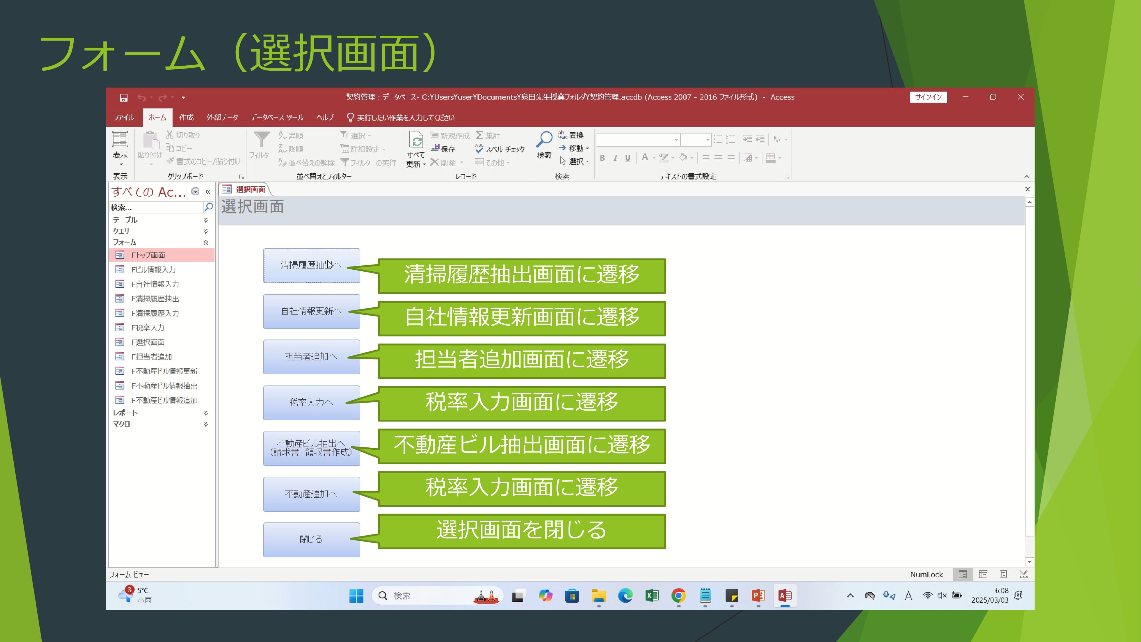Click the search icon in navigation pane
The image size is (1141, 642).
tap(209, 207)
